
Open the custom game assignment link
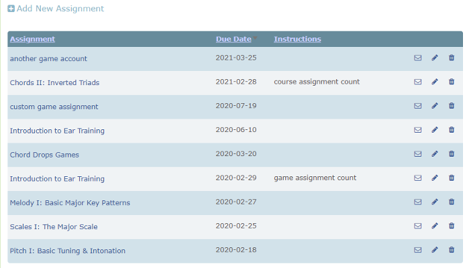(54, 107)
